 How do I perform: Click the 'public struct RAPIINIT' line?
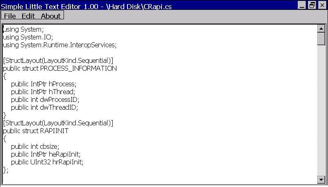[x=36, y=131]
